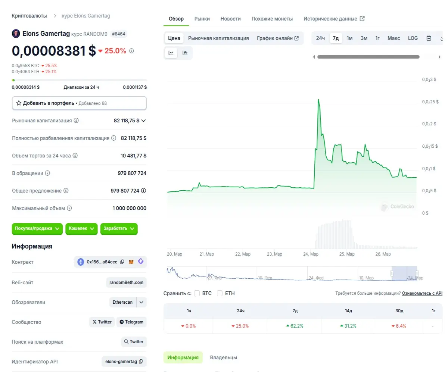Click the 24h price range progress bar

point(79,80)
